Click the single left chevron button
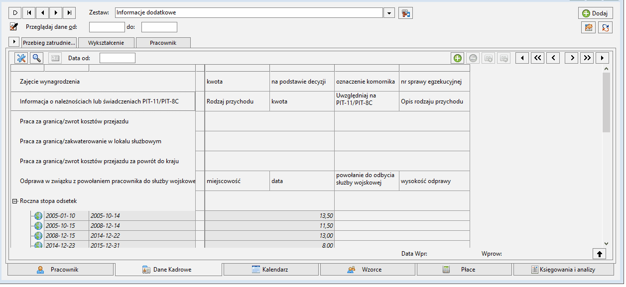Image resolution: width=626 pixels, height=287 pixels. [553, 58]
